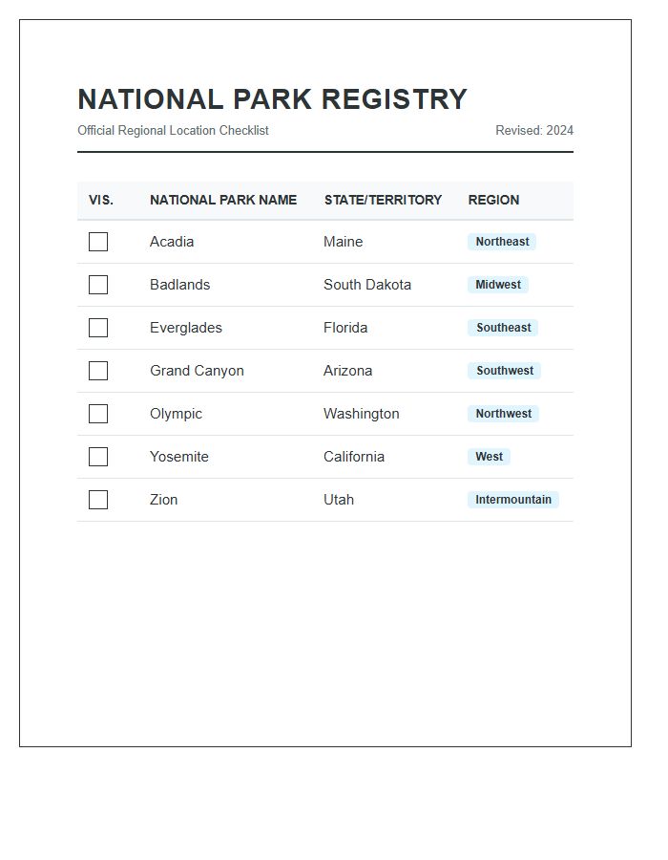Click the Everglades park name
Image resolution: width=668 pixels, height=860 pixels.
186,328
